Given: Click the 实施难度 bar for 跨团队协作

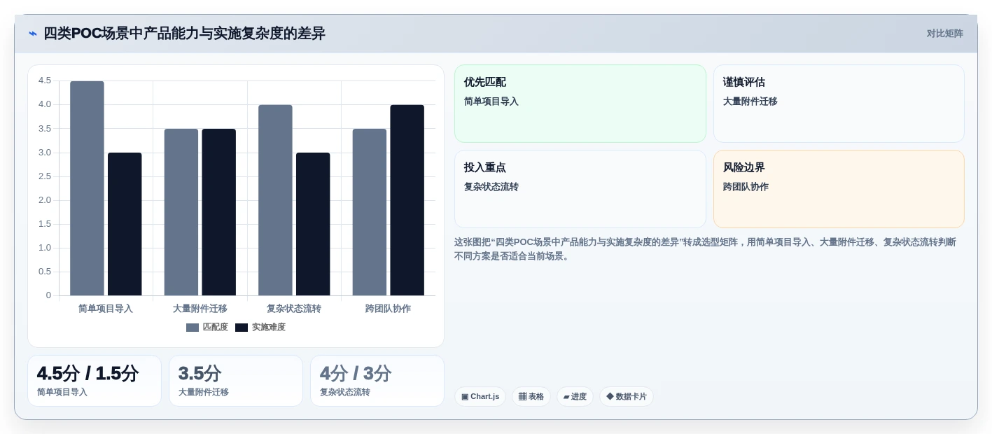Looking at the screenshot, I should tap(407, 200).
